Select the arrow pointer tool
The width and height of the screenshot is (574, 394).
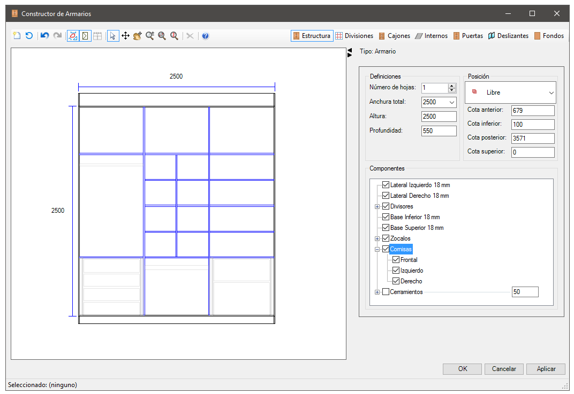113,35
